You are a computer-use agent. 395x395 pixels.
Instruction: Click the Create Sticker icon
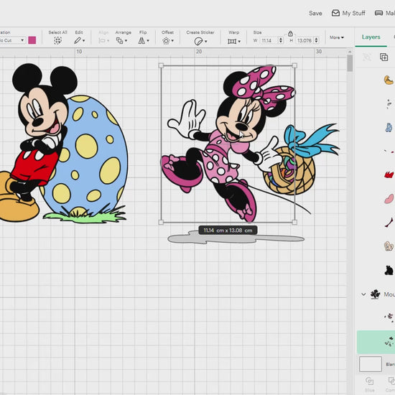point(198,41)
